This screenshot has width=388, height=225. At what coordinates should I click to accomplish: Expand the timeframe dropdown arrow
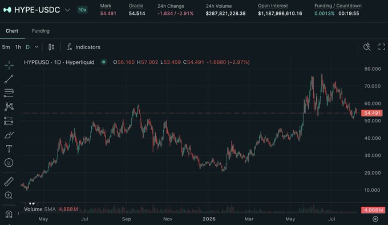tap(37, 47)
